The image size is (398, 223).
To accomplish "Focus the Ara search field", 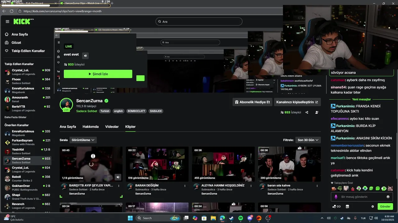I will (x=199, y=22).
